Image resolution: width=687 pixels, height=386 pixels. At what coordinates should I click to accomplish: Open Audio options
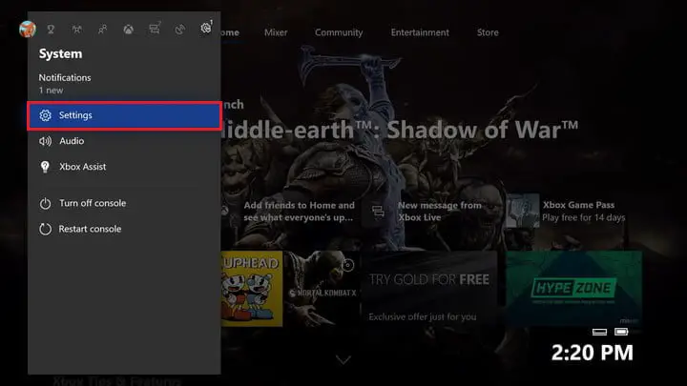124,141
